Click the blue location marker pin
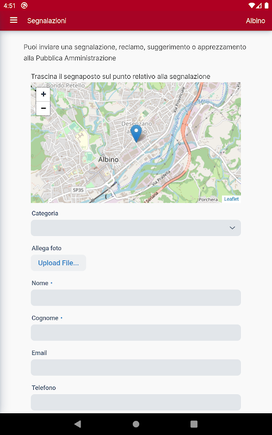Screen dimensions: 272x435 click(x=136, y=133)
